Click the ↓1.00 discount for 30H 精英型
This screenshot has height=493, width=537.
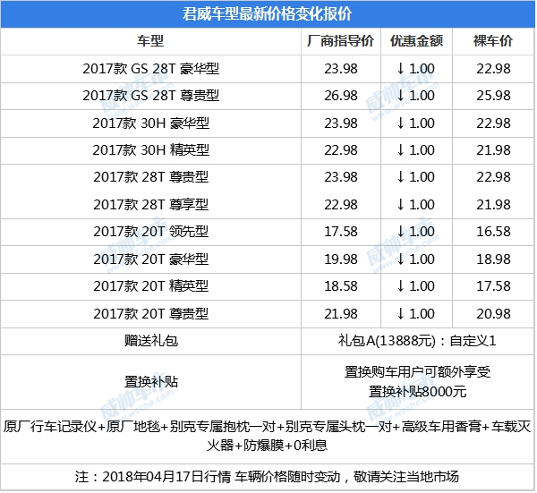[x=416, y=150]
